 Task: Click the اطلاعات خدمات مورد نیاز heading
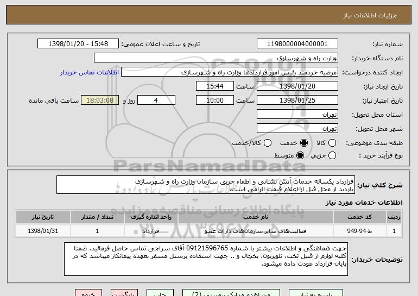364,203
